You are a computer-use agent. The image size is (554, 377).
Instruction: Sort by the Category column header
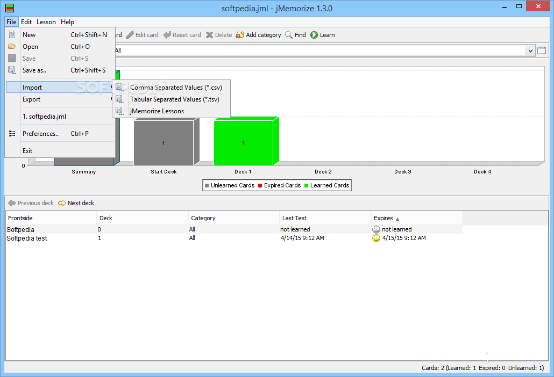(234, 218)
